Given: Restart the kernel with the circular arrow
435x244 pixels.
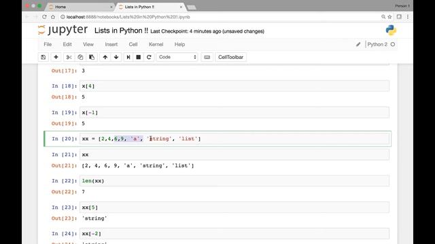Looking at the screenshot, I should [149, 57].
